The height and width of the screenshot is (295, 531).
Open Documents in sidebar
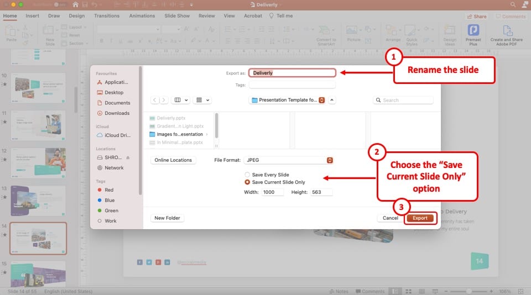click(x=114, y=103)
